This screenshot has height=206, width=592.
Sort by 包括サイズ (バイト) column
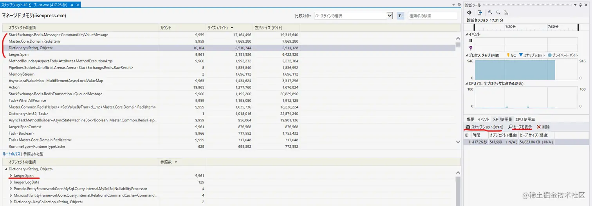click(276, 28)
